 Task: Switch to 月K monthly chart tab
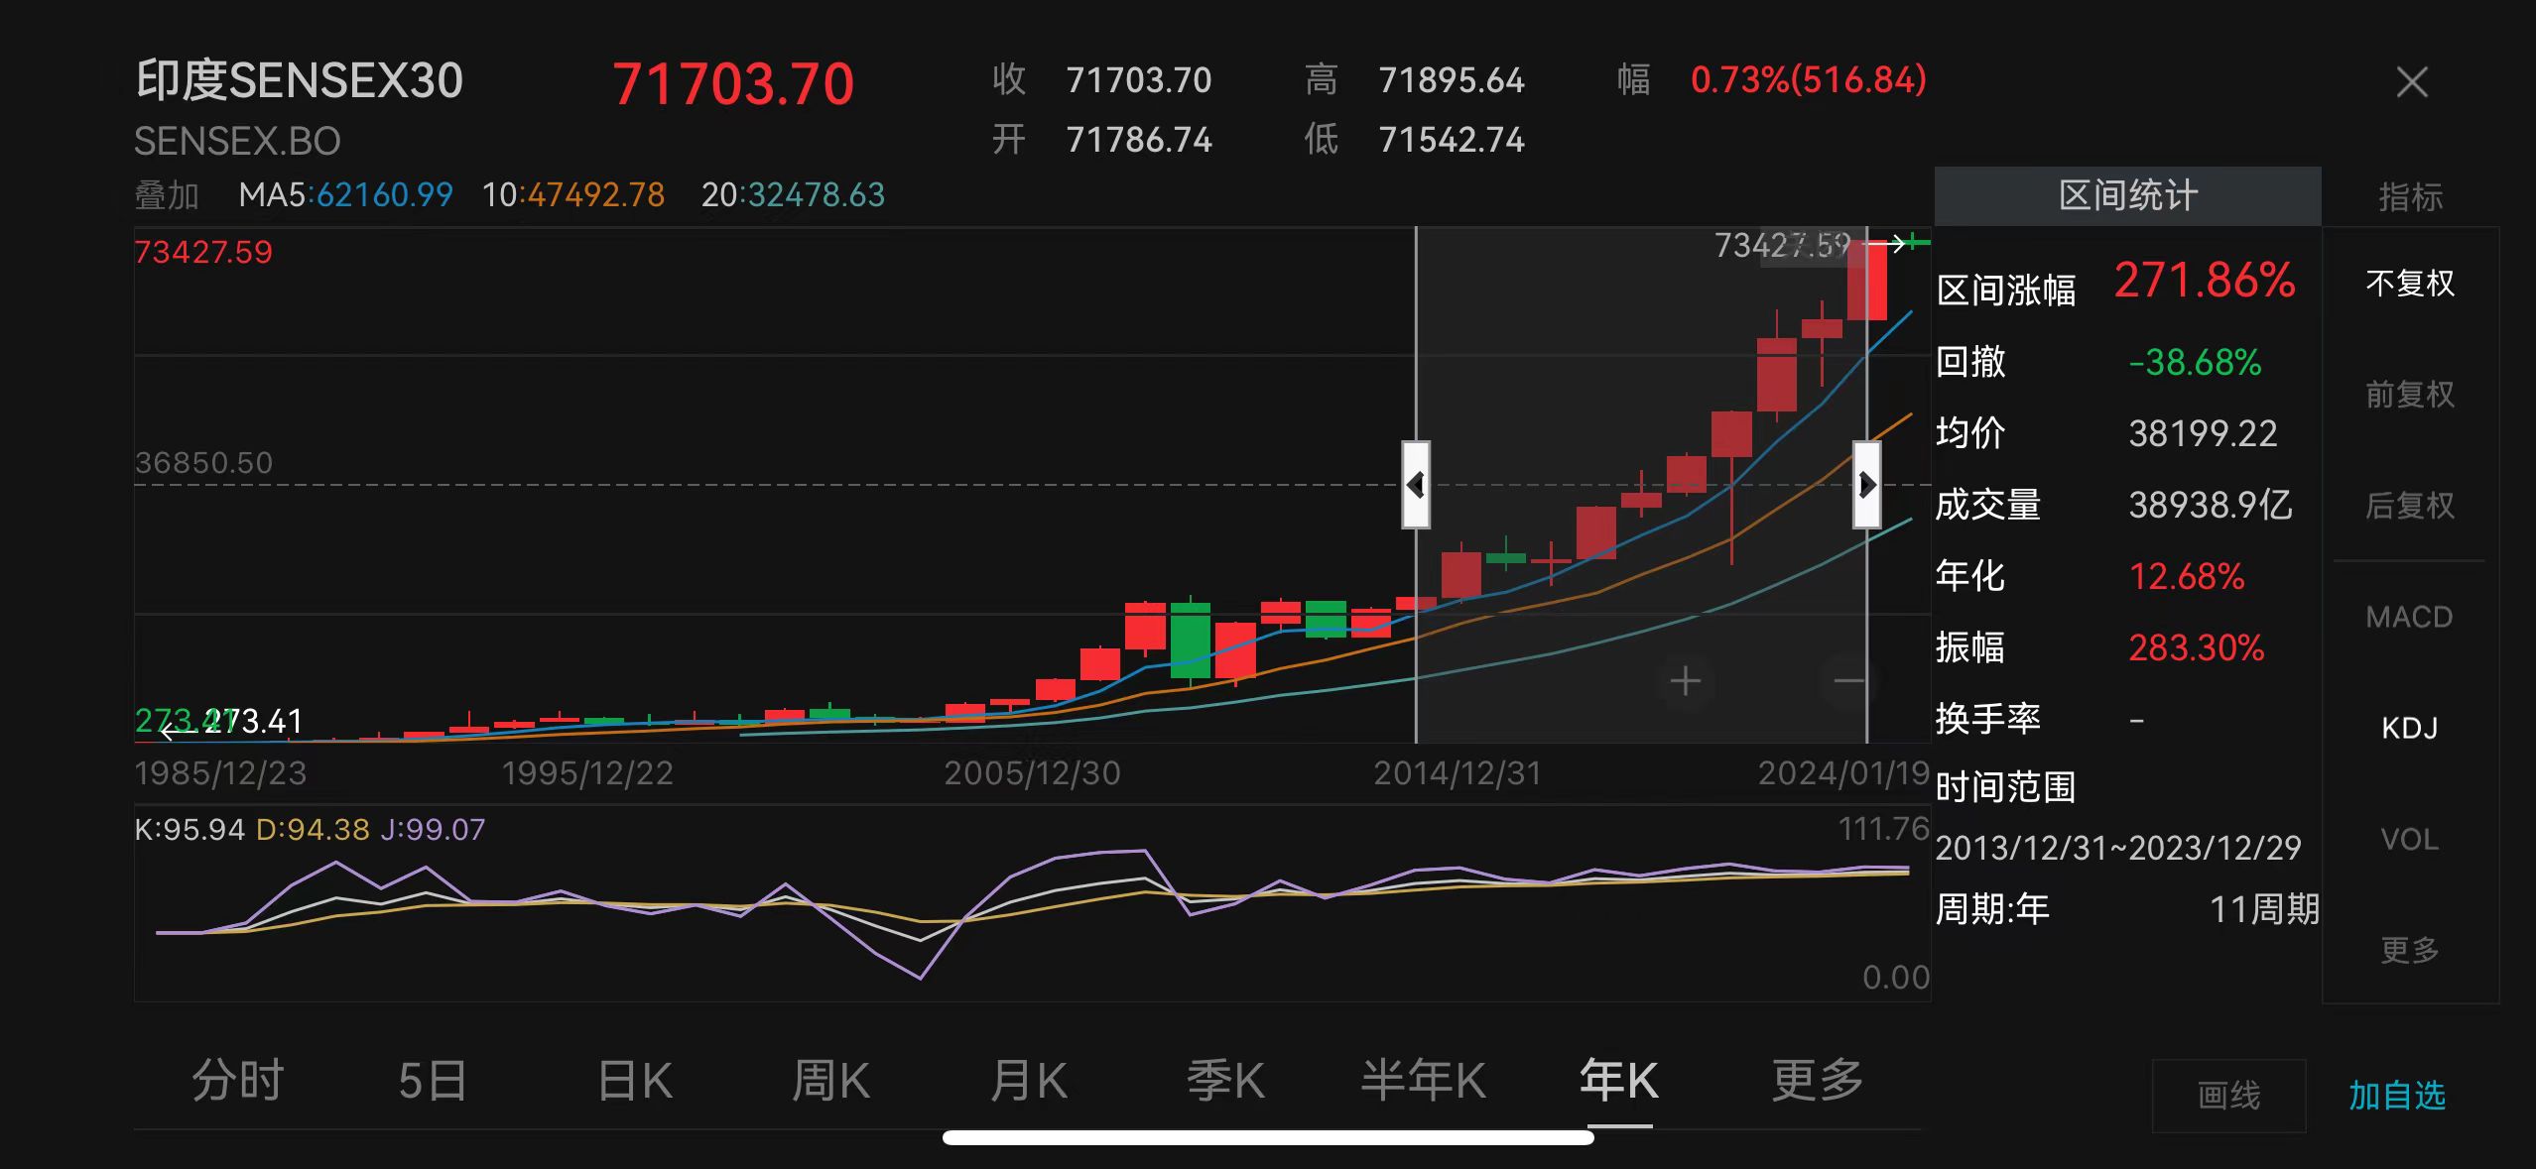(x=1029, y=1080)
